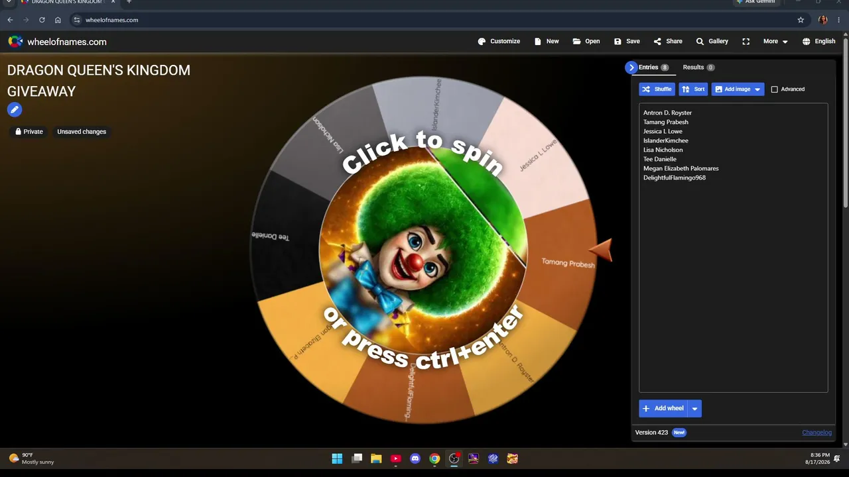Open the Windows Start menu

click(x=337, y=458)
